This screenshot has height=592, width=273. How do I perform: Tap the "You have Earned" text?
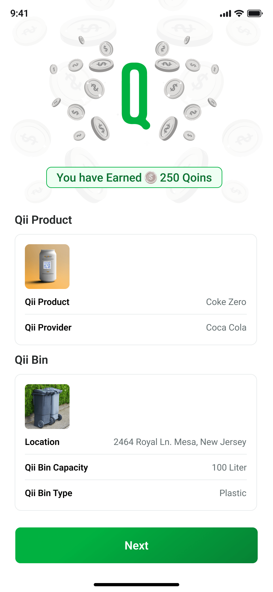coord(99,178)
